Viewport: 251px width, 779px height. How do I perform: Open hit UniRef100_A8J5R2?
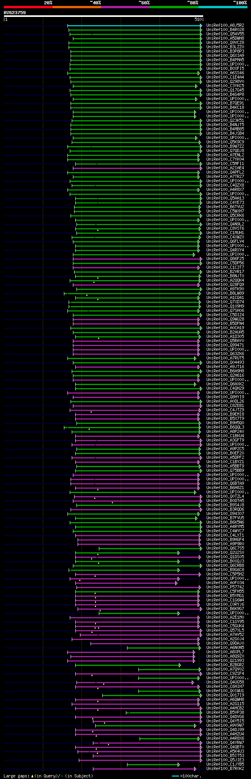point(226,25)
